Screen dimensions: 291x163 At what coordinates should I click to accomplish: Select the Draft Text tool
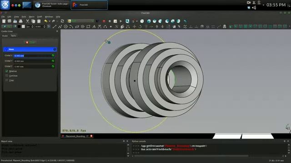(94, 27)
